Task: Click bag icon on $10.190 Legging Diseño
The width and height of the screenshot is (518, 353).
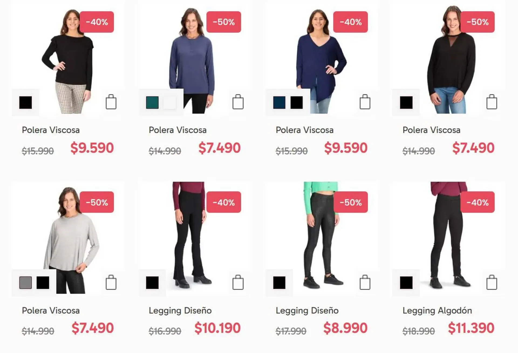Action: [238, 282]
